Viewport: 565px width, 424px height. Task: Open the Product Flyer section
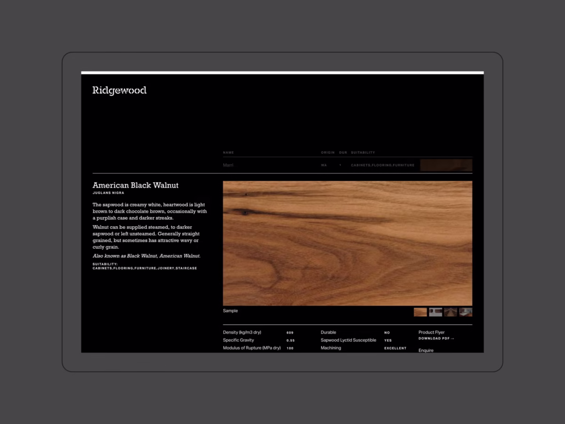click(431, 332)
